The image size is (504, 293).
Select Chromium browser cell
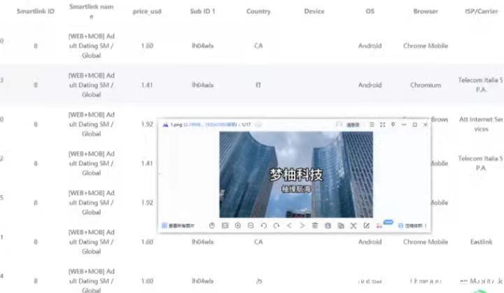pyautogui.click(x=426, y=85)
